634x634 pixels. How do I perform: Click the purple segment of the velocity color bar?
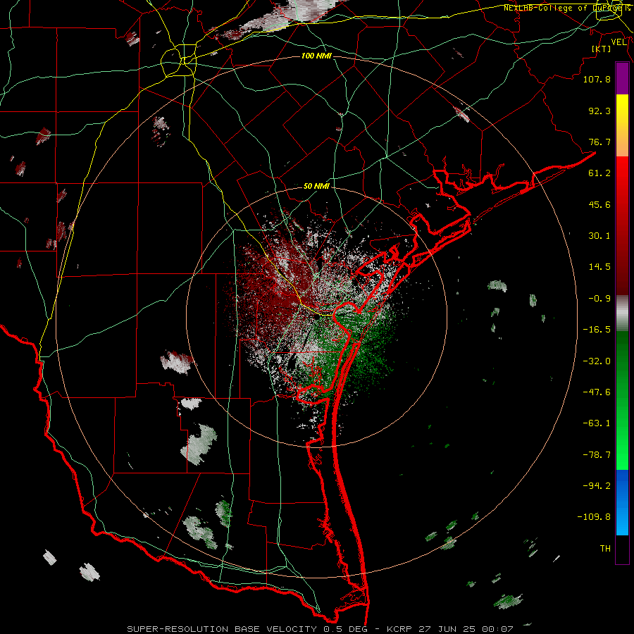pyautogui.click(x=622, y=79)
